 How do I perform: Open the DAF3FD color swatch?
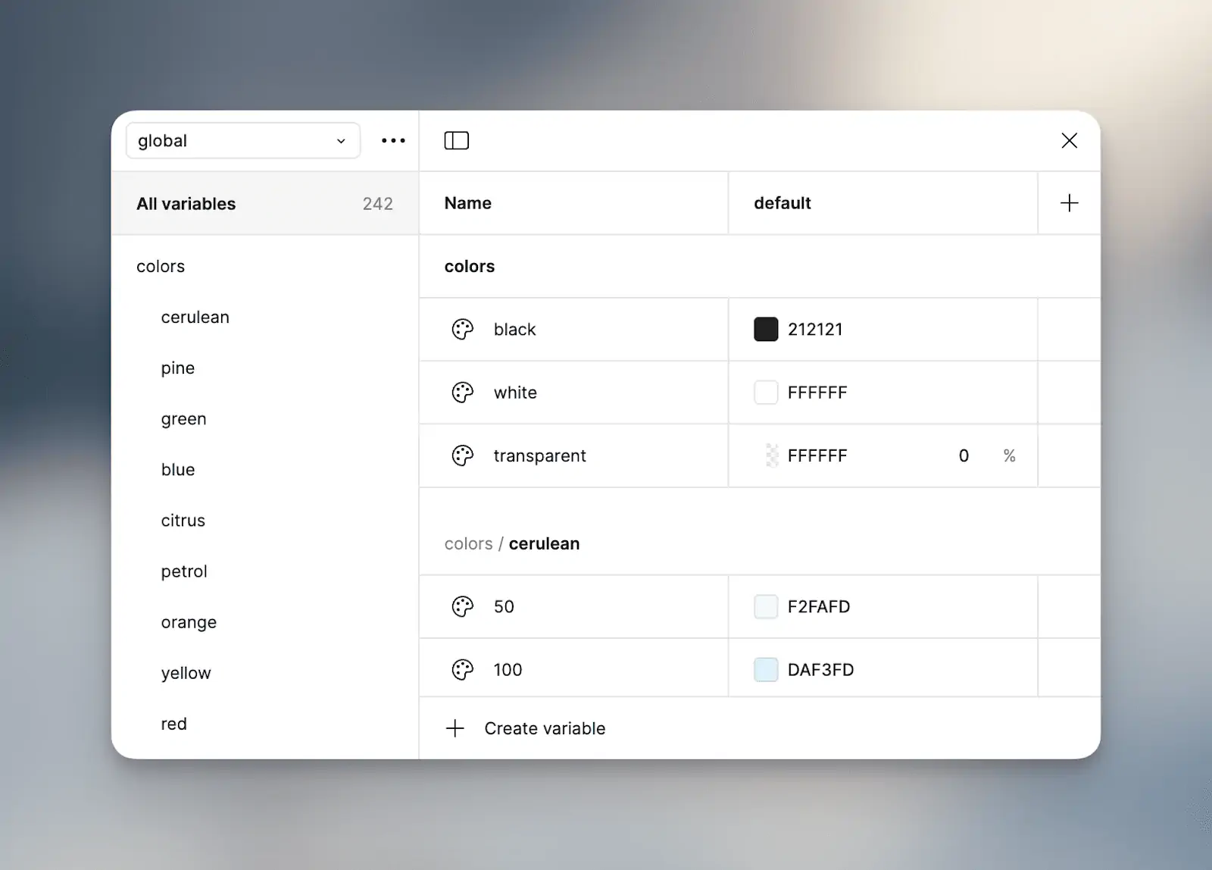tap(766, 670)
